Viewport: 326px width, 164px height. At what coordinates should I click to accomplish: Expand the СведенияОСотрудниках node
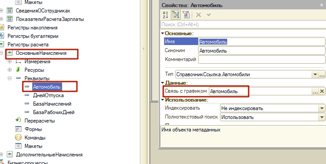coord(1,11)
